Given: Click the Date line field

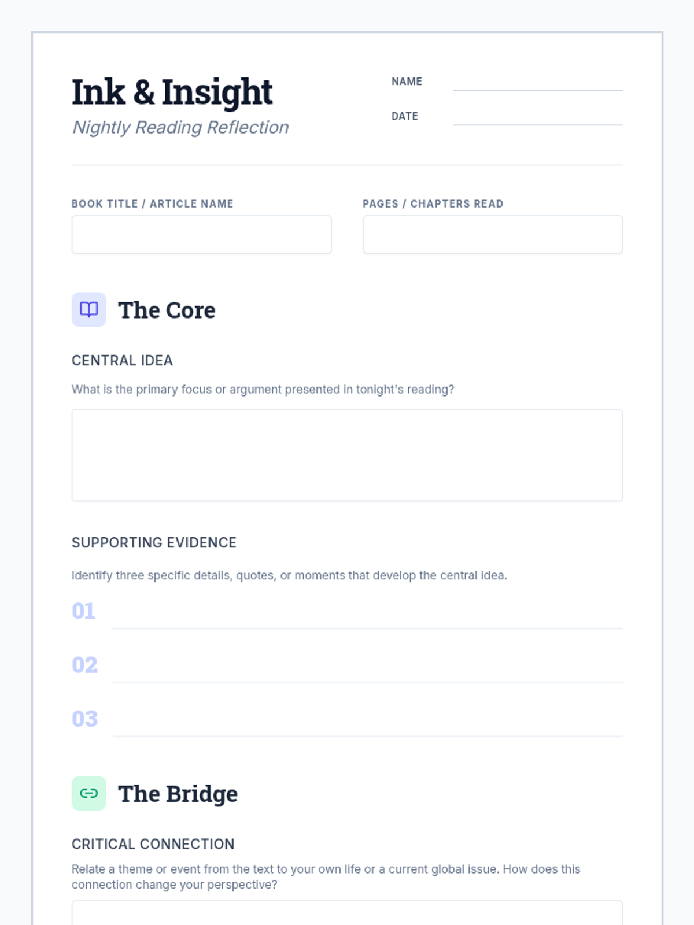Looking at the screenshot, I should tap(537, 117).
